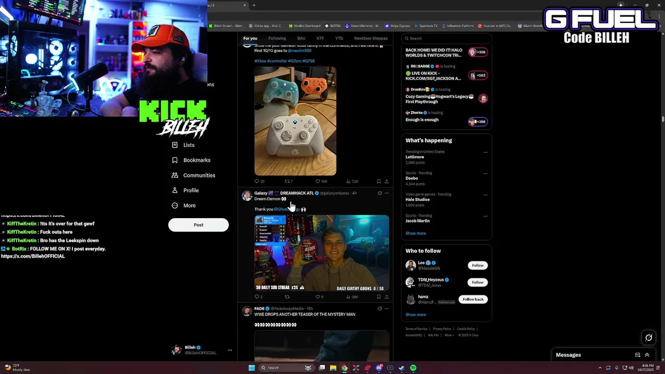665x374 pixels.
Task: Open the Xbox controllers photo
Action: 295,121
